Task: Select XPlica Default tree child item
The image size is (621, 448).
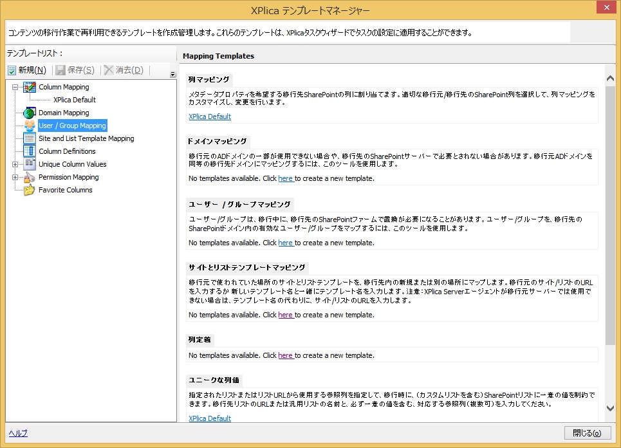Action: pos(75,100)
